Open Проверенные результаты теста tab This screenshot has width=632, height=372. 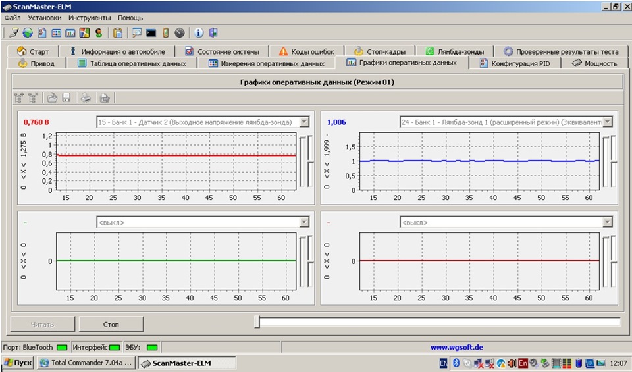pos(561,51)
